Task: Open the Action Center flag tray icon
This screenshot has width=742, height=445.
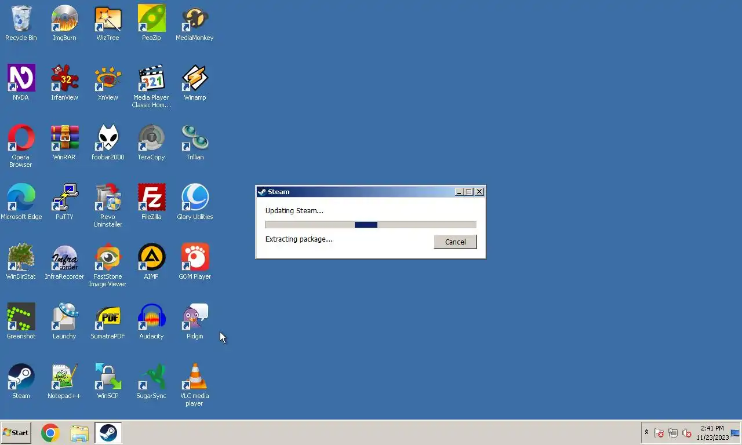Action: tap(659, 433)
